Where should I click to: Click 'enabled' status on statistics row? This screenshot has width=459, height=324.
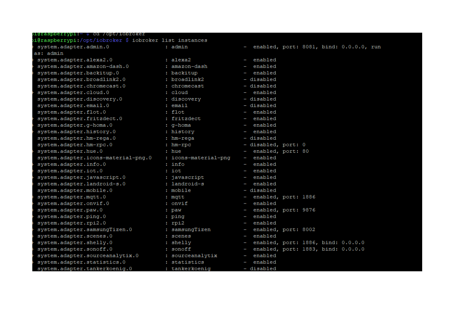tap(265, 262)
